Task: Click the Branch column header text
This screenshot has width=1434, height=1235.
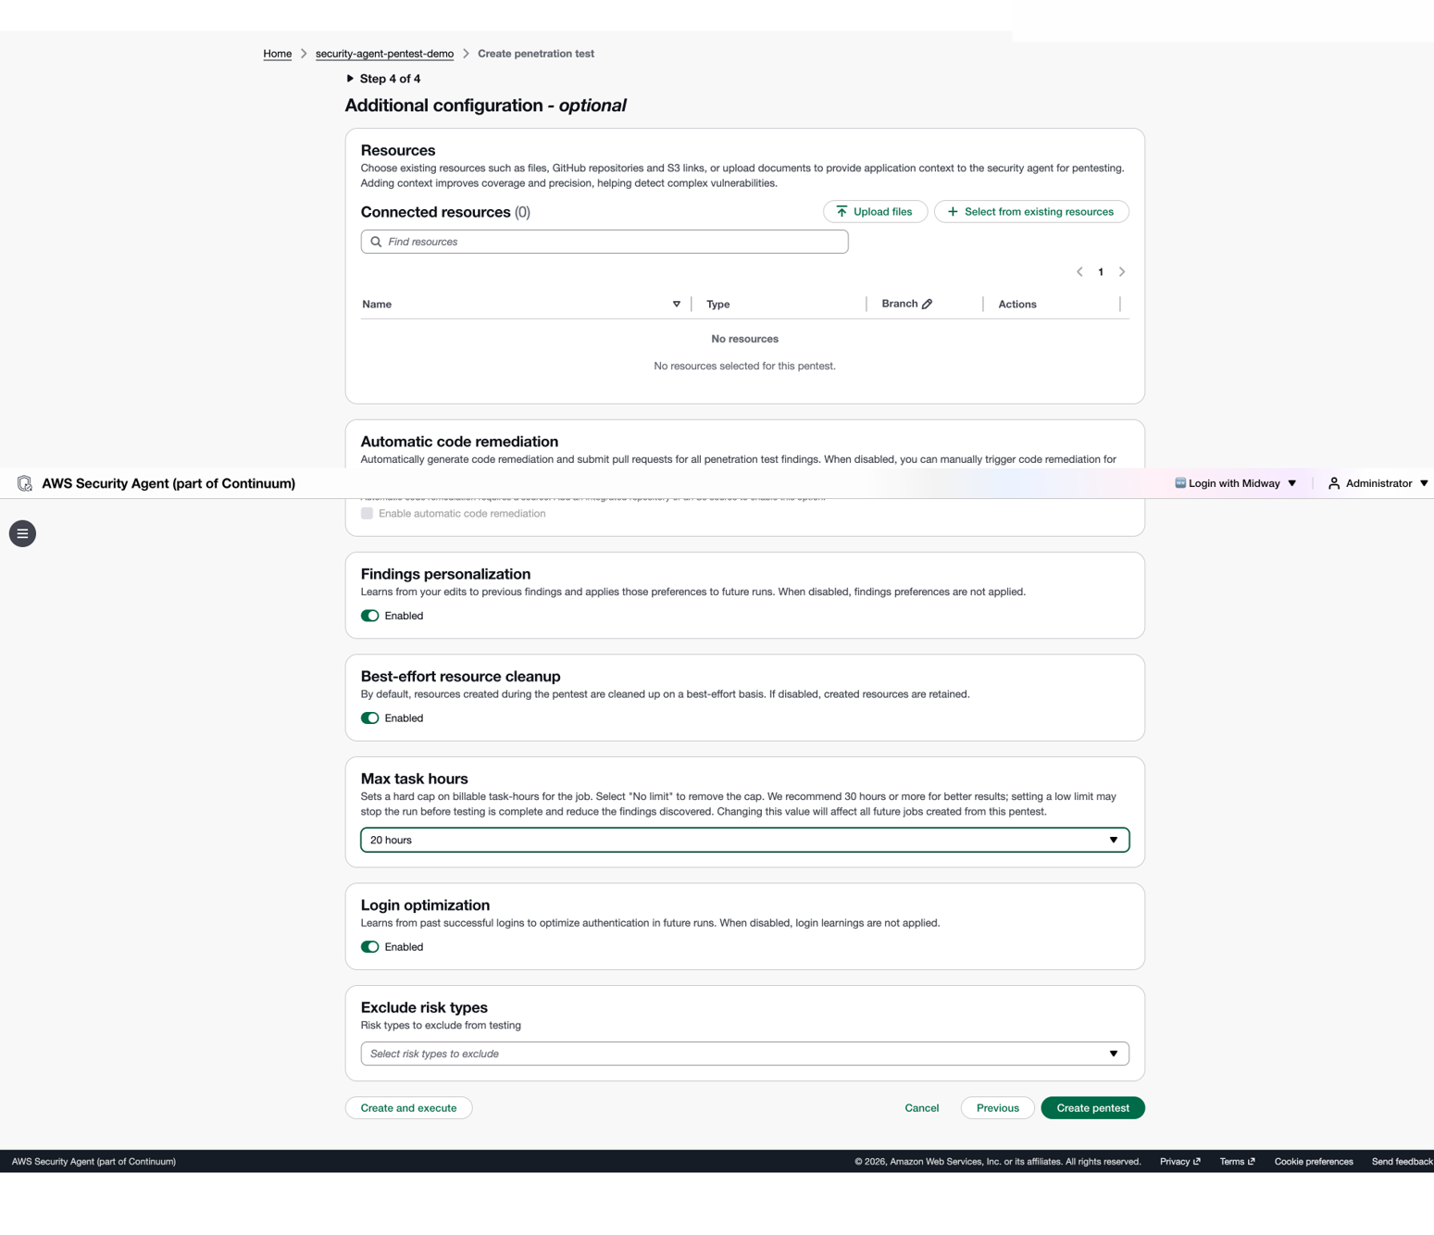Action: point(900,304)
